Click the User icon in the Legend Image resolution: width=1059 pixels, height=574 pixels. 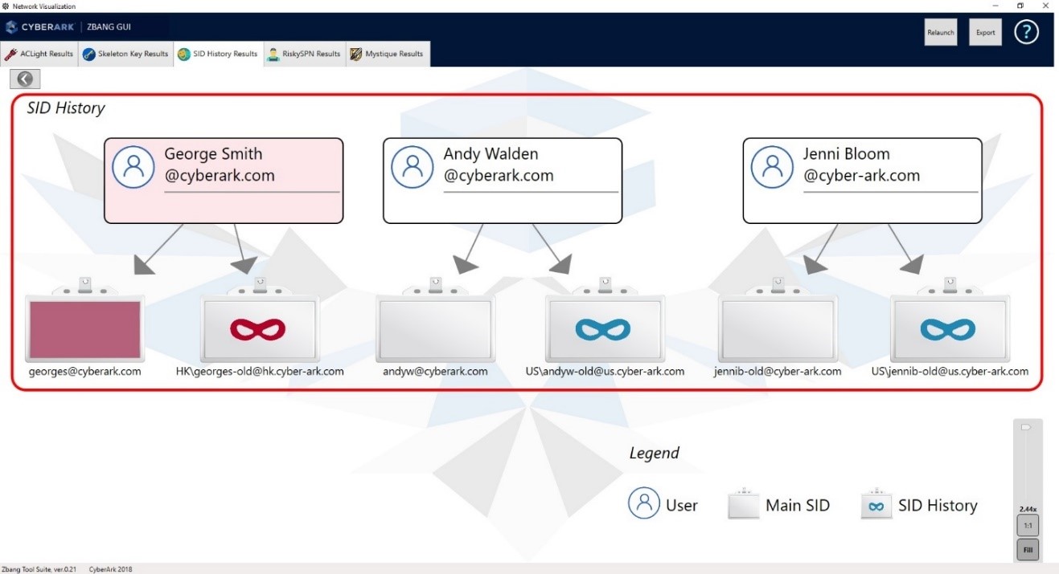click(643, 504)
